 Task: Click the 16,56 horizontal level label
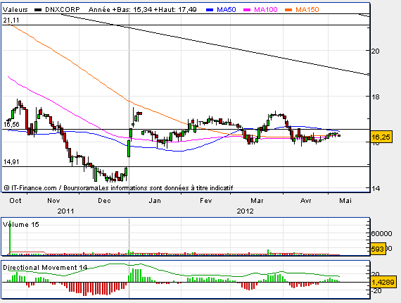click(x=11, y=125)
